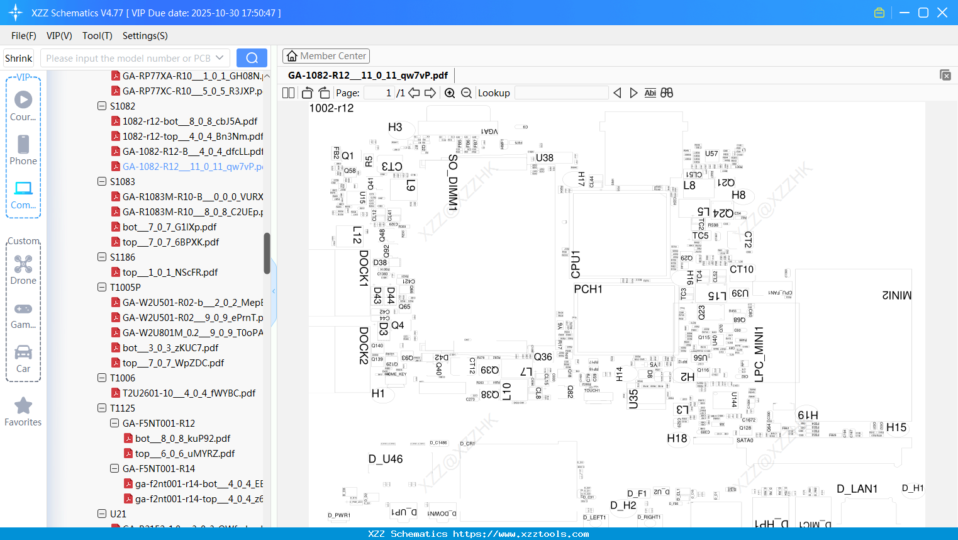Select the Phone category icon
Screen dimensions: 958x540
[x=23, y=150]
